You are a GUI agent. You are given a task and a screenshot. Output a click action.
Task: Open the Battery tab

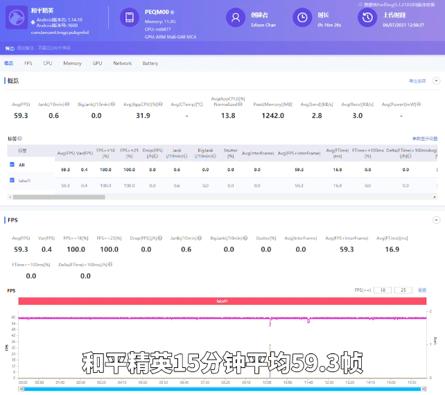pos(150,63)
